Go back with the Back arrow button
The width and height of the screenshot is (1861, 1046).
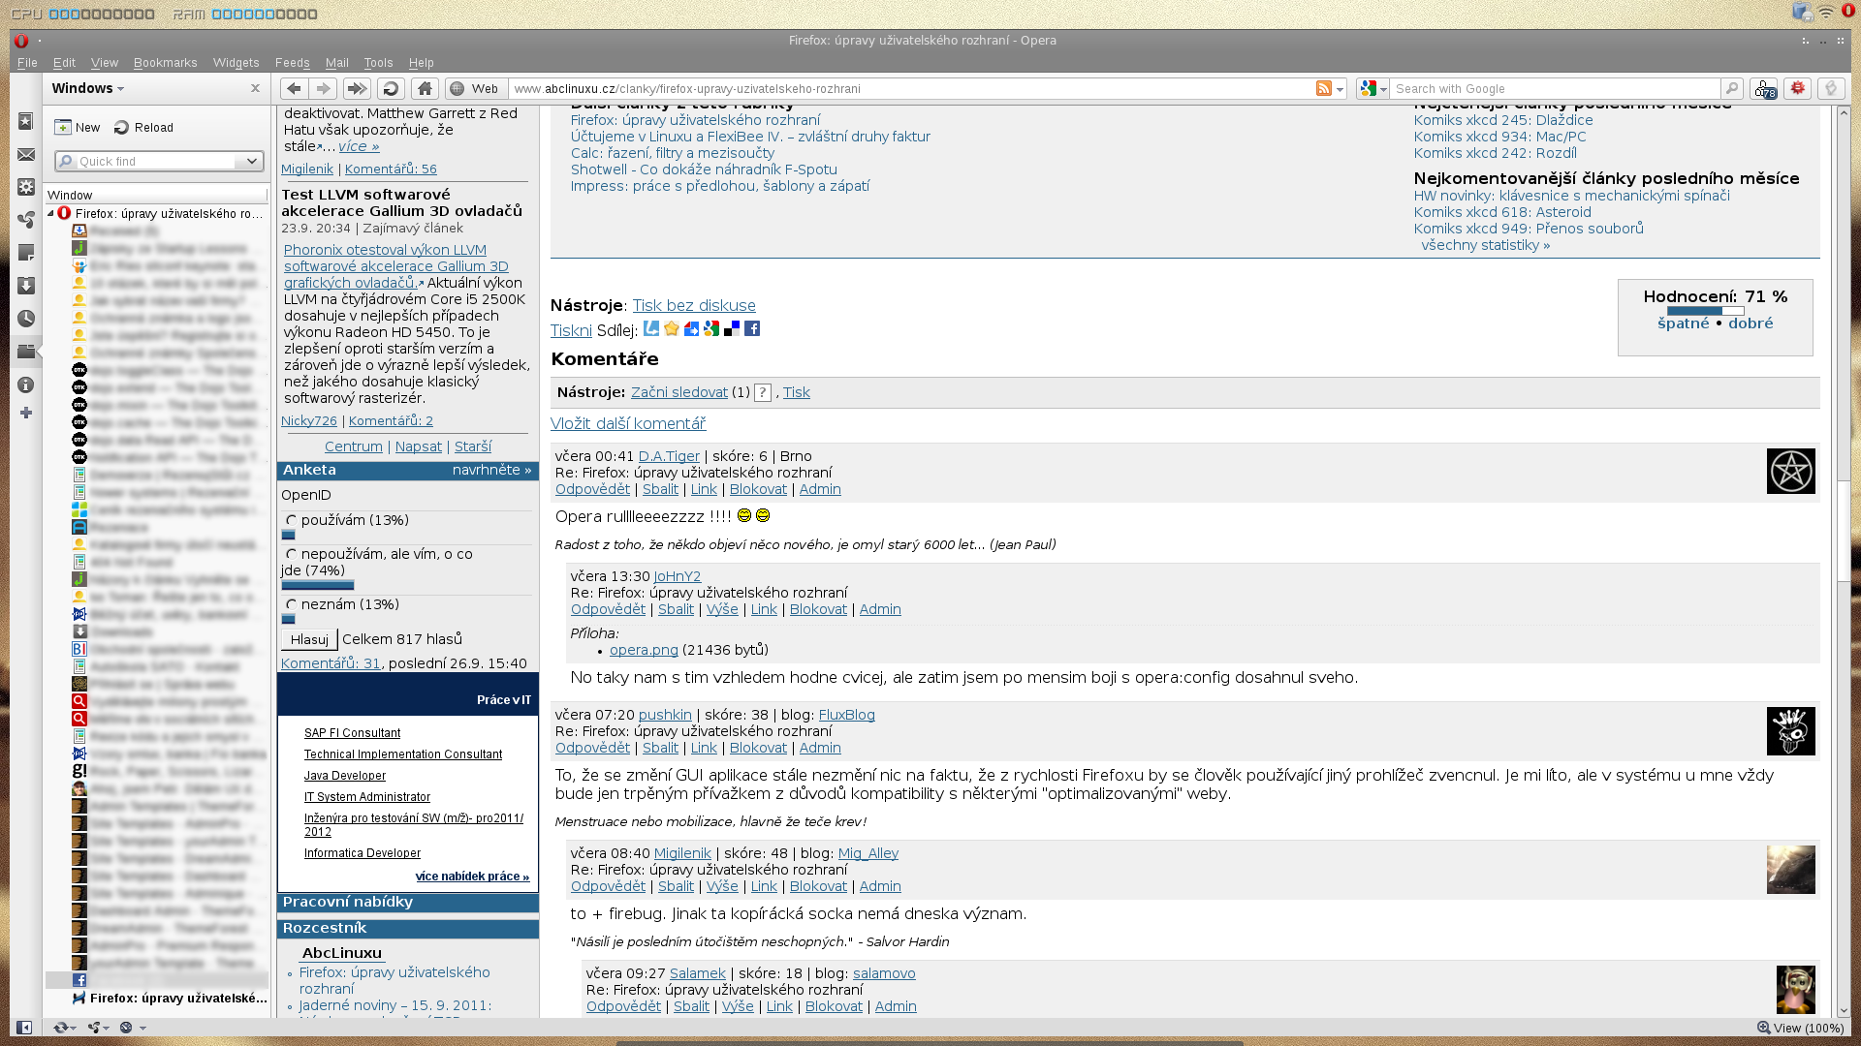[294, 88]
